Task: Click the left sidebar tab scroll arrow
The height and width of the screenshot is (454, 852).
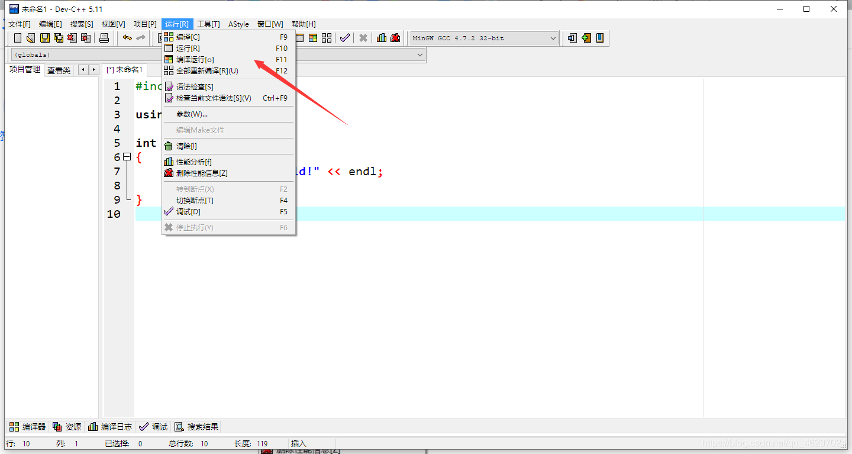Action: [83, 70]
